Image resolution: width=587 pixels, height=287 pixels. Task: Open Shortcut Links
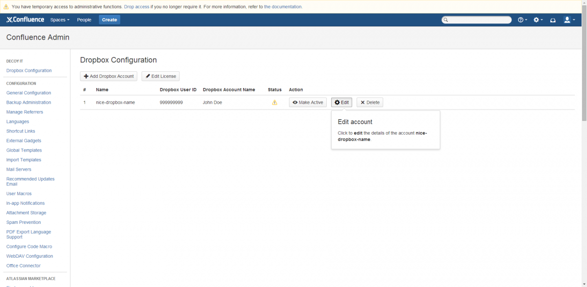coord(21,131)
